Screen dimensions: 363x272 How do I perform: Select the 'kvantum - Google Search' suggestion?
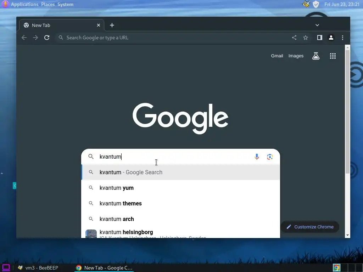[180, 172]
